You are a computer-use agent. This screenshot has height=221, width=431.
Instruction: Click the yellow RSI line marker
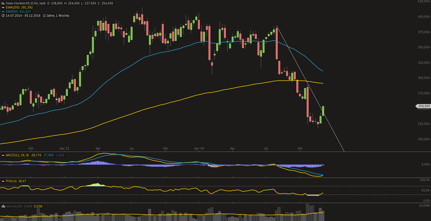3,181
